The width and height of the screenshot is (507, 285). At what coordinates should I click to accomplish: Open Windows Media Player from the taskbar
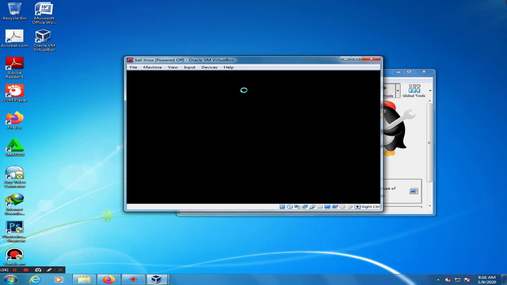(58, 280)
